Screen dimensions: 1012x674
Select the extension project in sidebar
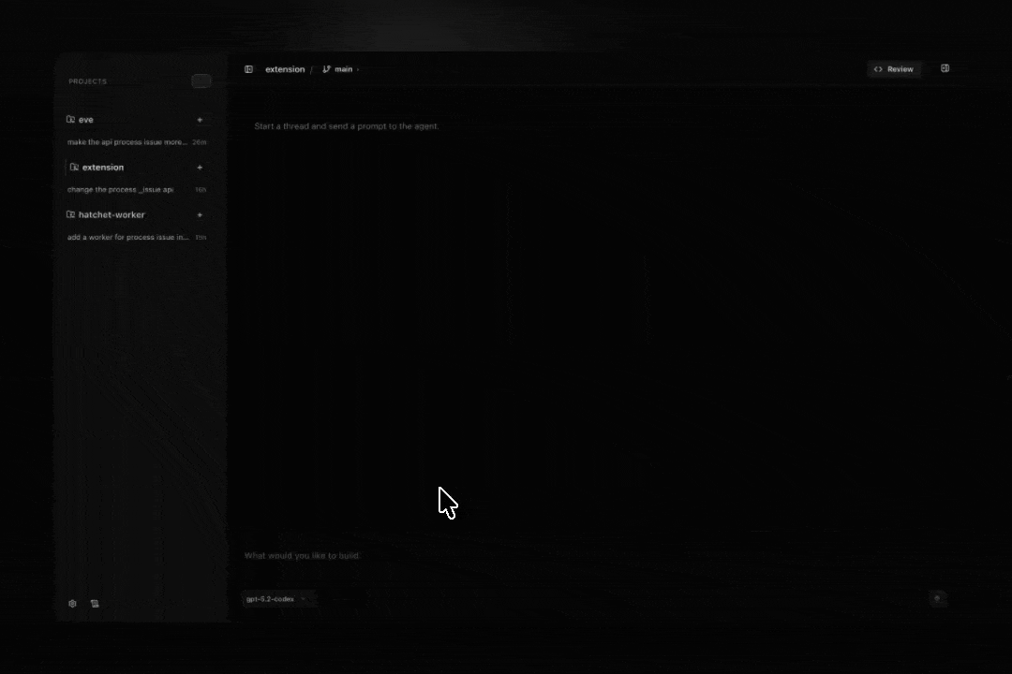[103, 168]
